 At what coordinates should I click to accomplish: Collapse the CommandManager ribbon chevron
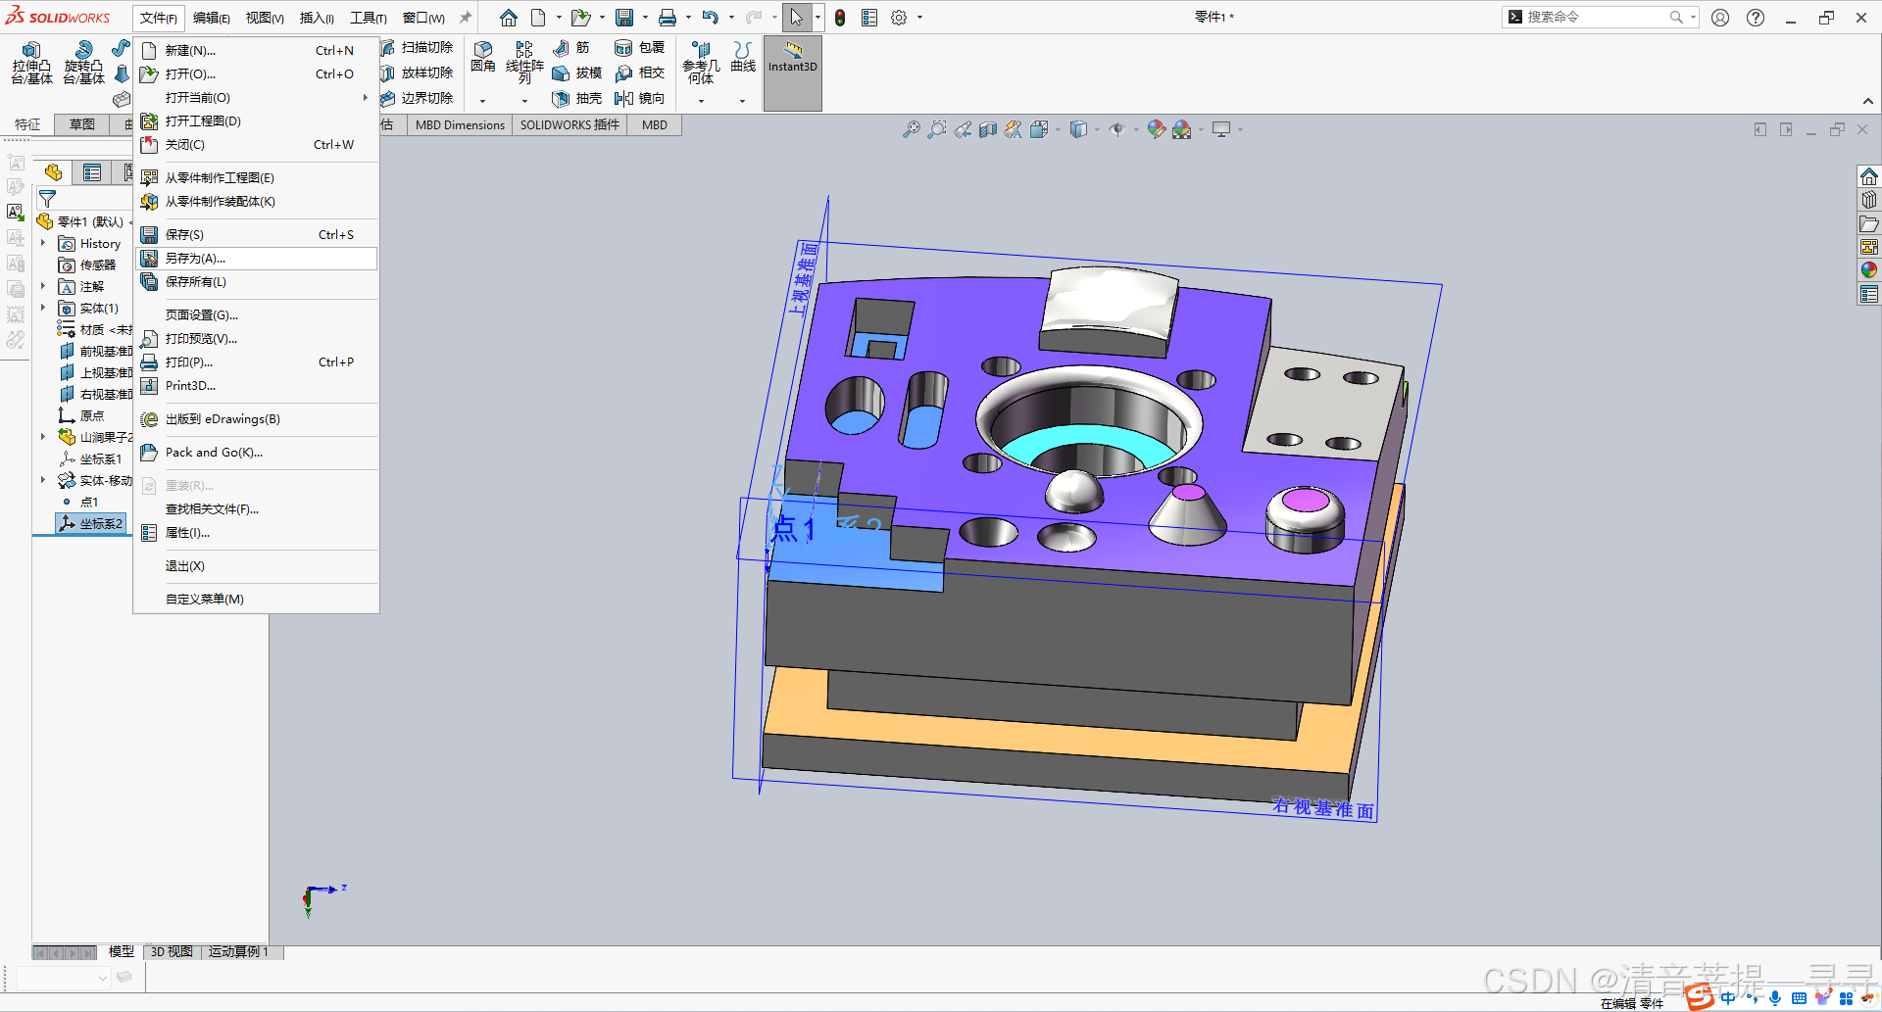(1868, 101)
